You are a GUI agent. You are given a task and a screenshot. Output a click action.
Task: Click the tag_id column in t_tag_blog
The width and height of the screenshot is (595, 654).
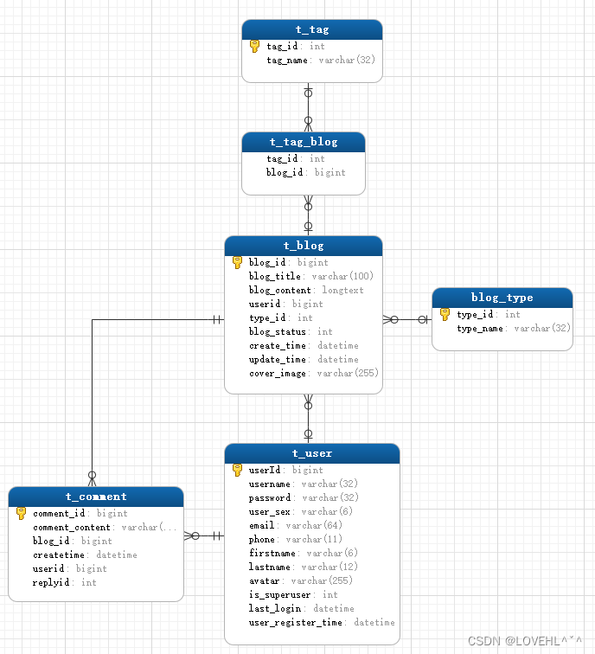pyautogui.click(x=296, y=158)
